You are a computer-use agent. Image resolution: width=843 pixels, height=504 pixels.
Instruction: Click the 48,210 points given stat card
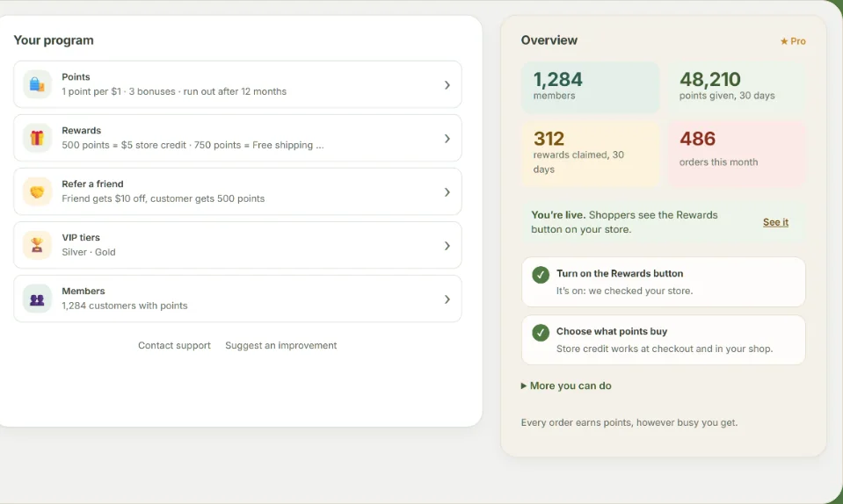coord(737,88)
